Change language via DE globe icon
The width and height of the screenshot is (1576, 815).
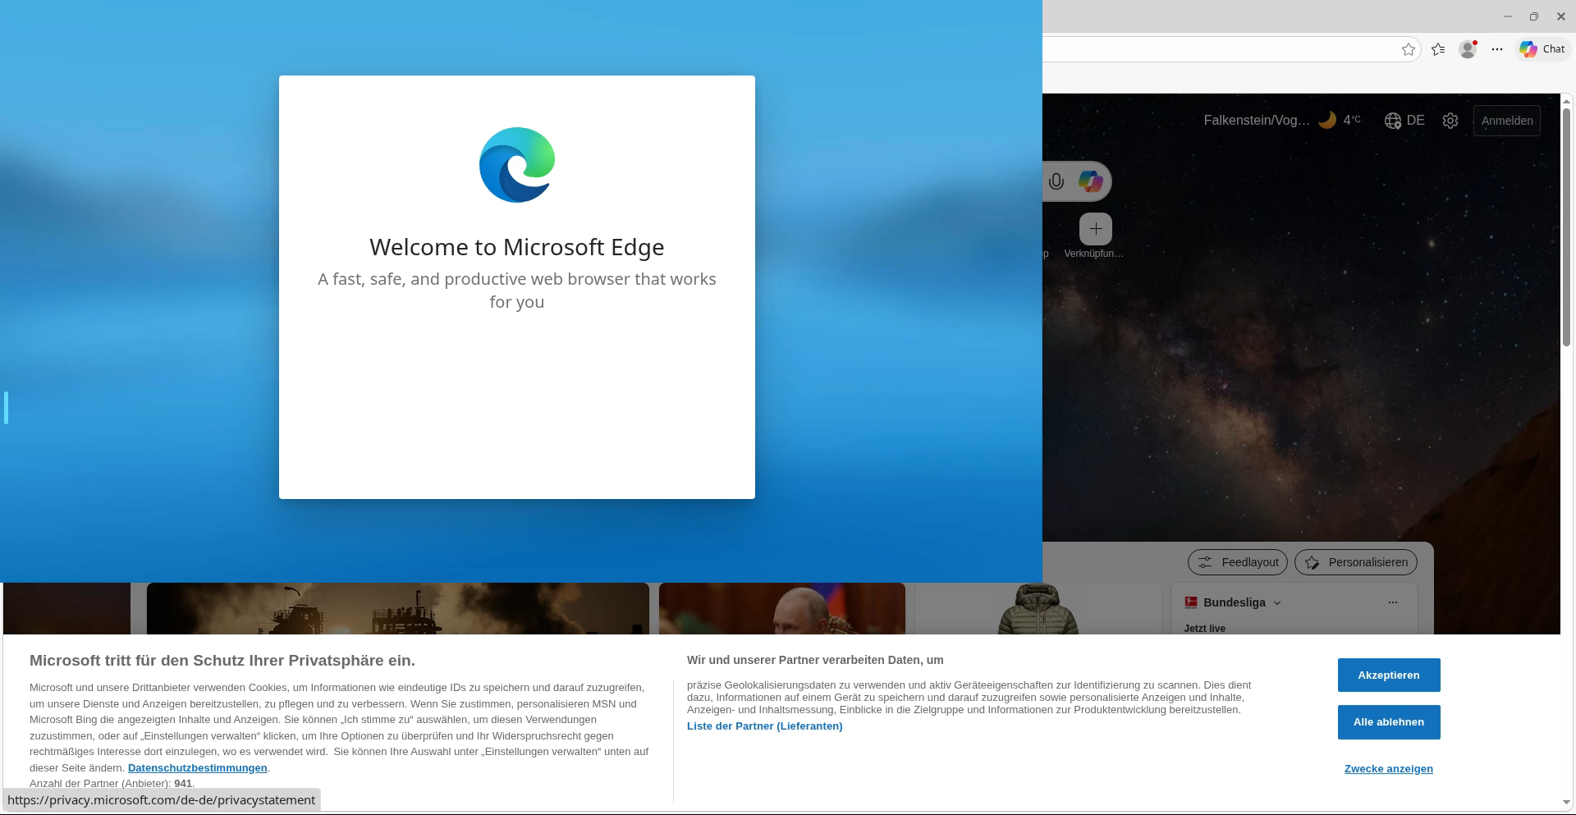(x=1404, y=121)
